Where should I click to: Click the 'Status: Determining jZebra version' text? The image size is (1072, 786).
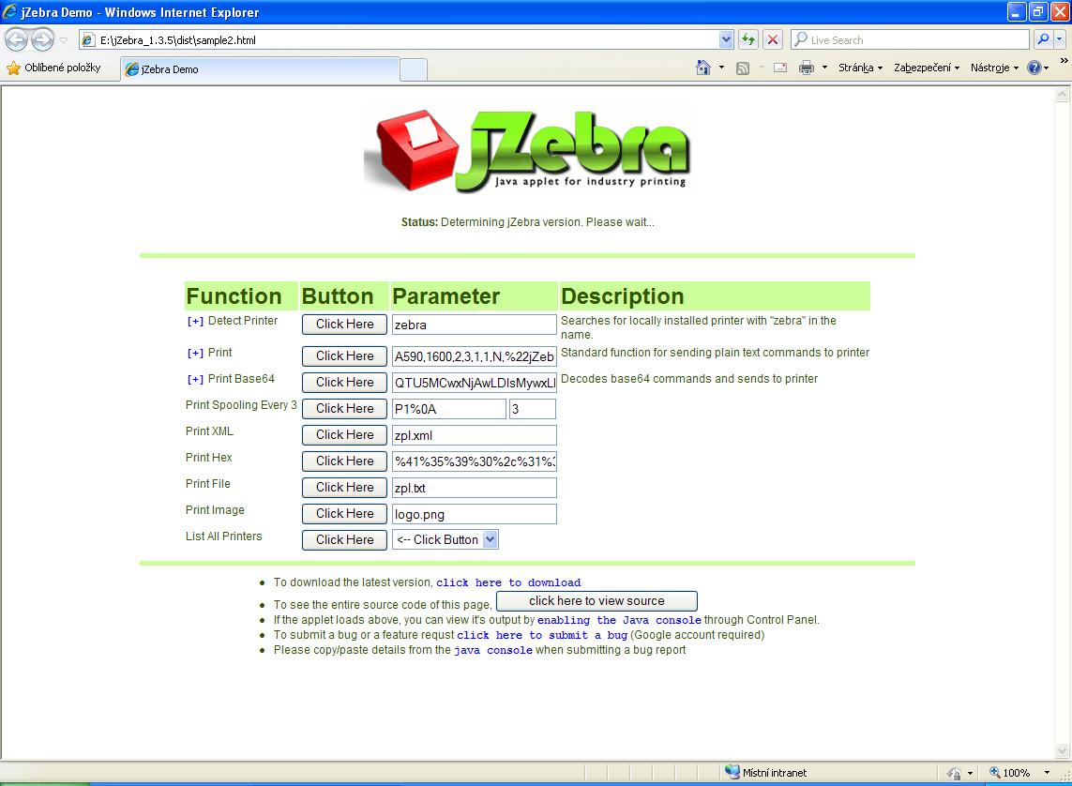pyautogui.click(x=528, y=222)
